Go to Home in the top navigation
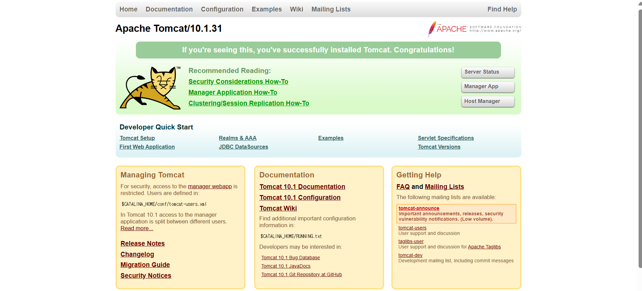The height and width of the screenshot is (291, 642). click(128, 9)
